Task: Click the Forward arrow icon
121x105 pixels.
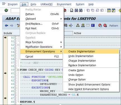Action: tap(12, 25)
